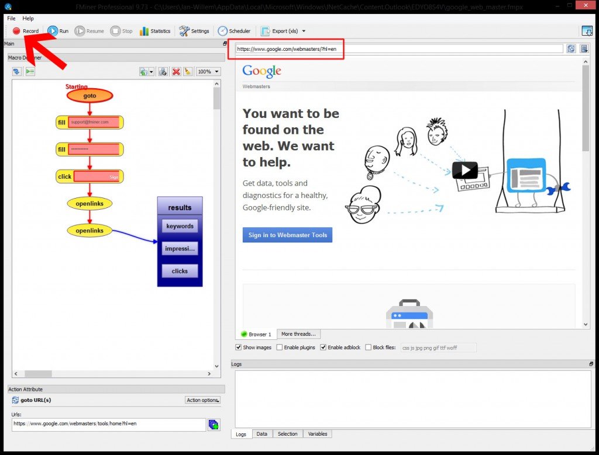
Task: Click the browser refresh icon beside the URL bar
Action: click(x=571, y=49)
